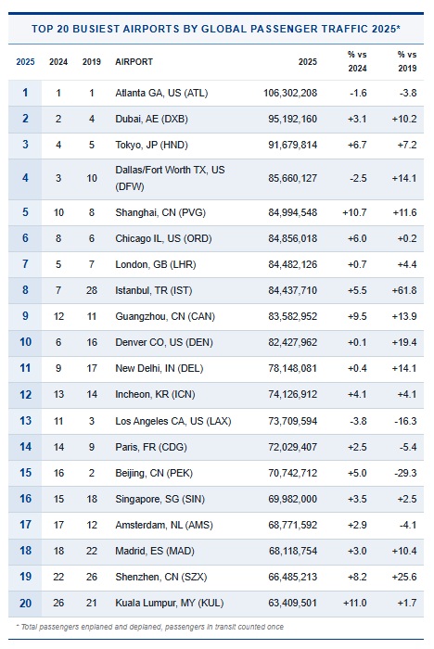The height and width of the screenshot is (649, 434).
Task: Click Beijing's -29.3 change value
Action: click(405, 473)
